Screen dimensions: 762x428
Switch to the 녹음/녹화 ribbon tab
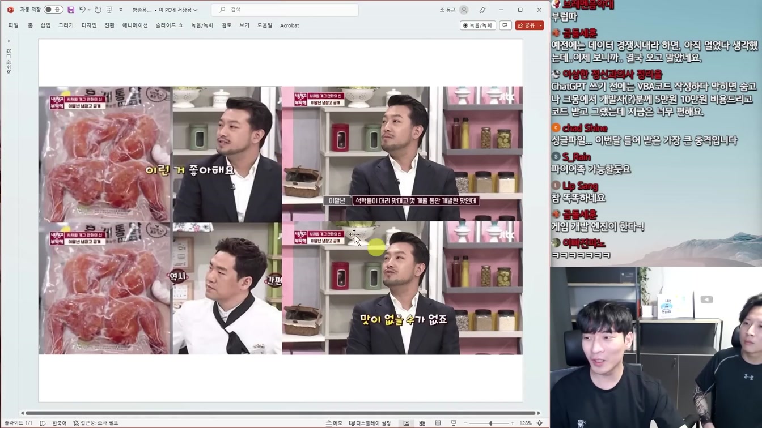click(202, 25)
